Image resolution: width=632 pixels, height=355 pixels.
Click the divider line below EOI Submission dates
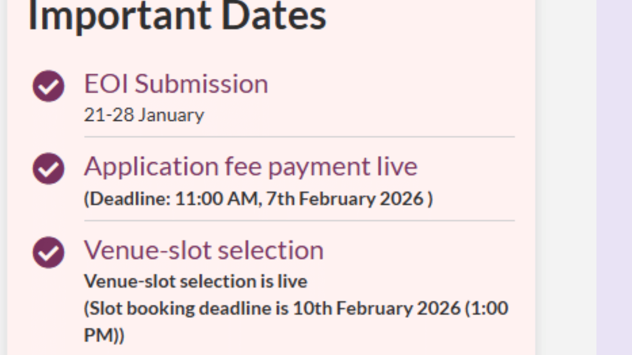pos(299,137)
